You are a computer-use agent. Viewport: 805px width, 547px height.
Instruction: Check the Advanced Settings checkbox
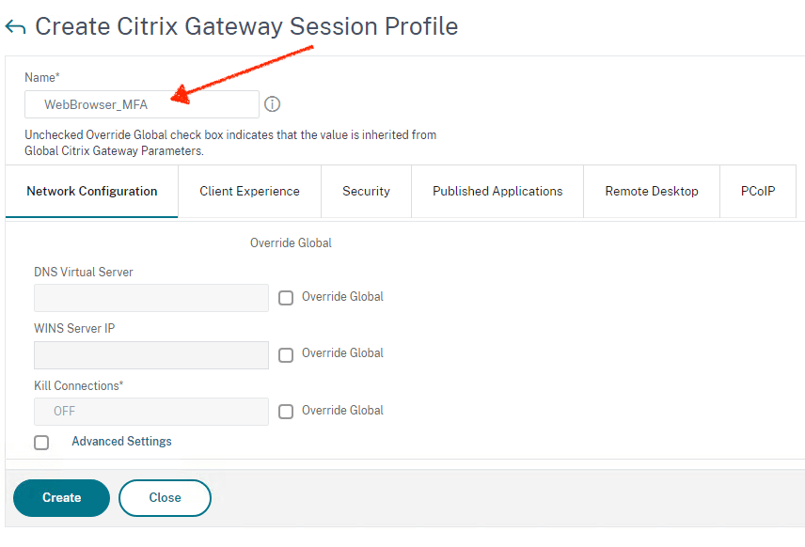point(41,442)
